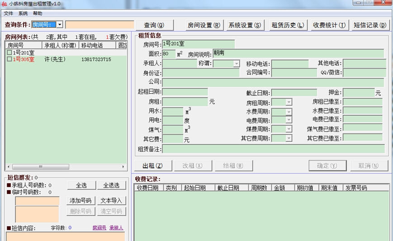Expand the 称谓 combo box
The image size is (393, 241).
click(237, 64)
